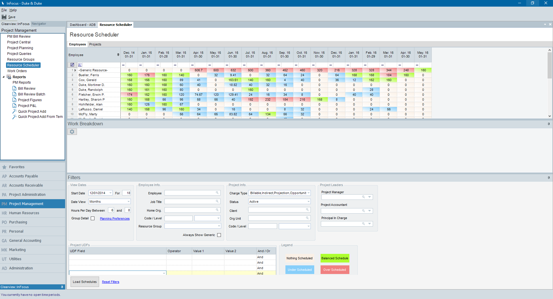The width and height of the screenshot is (553, 299).
Task: Click the Reset Filters link
Action: [x=111, y=282]
